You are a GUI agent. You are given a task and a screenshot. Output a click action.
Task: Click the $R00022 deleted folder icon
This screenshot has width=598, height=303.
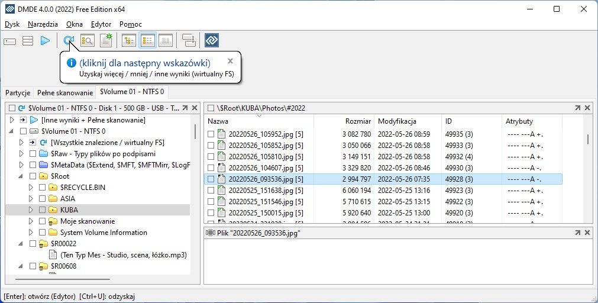44,243
